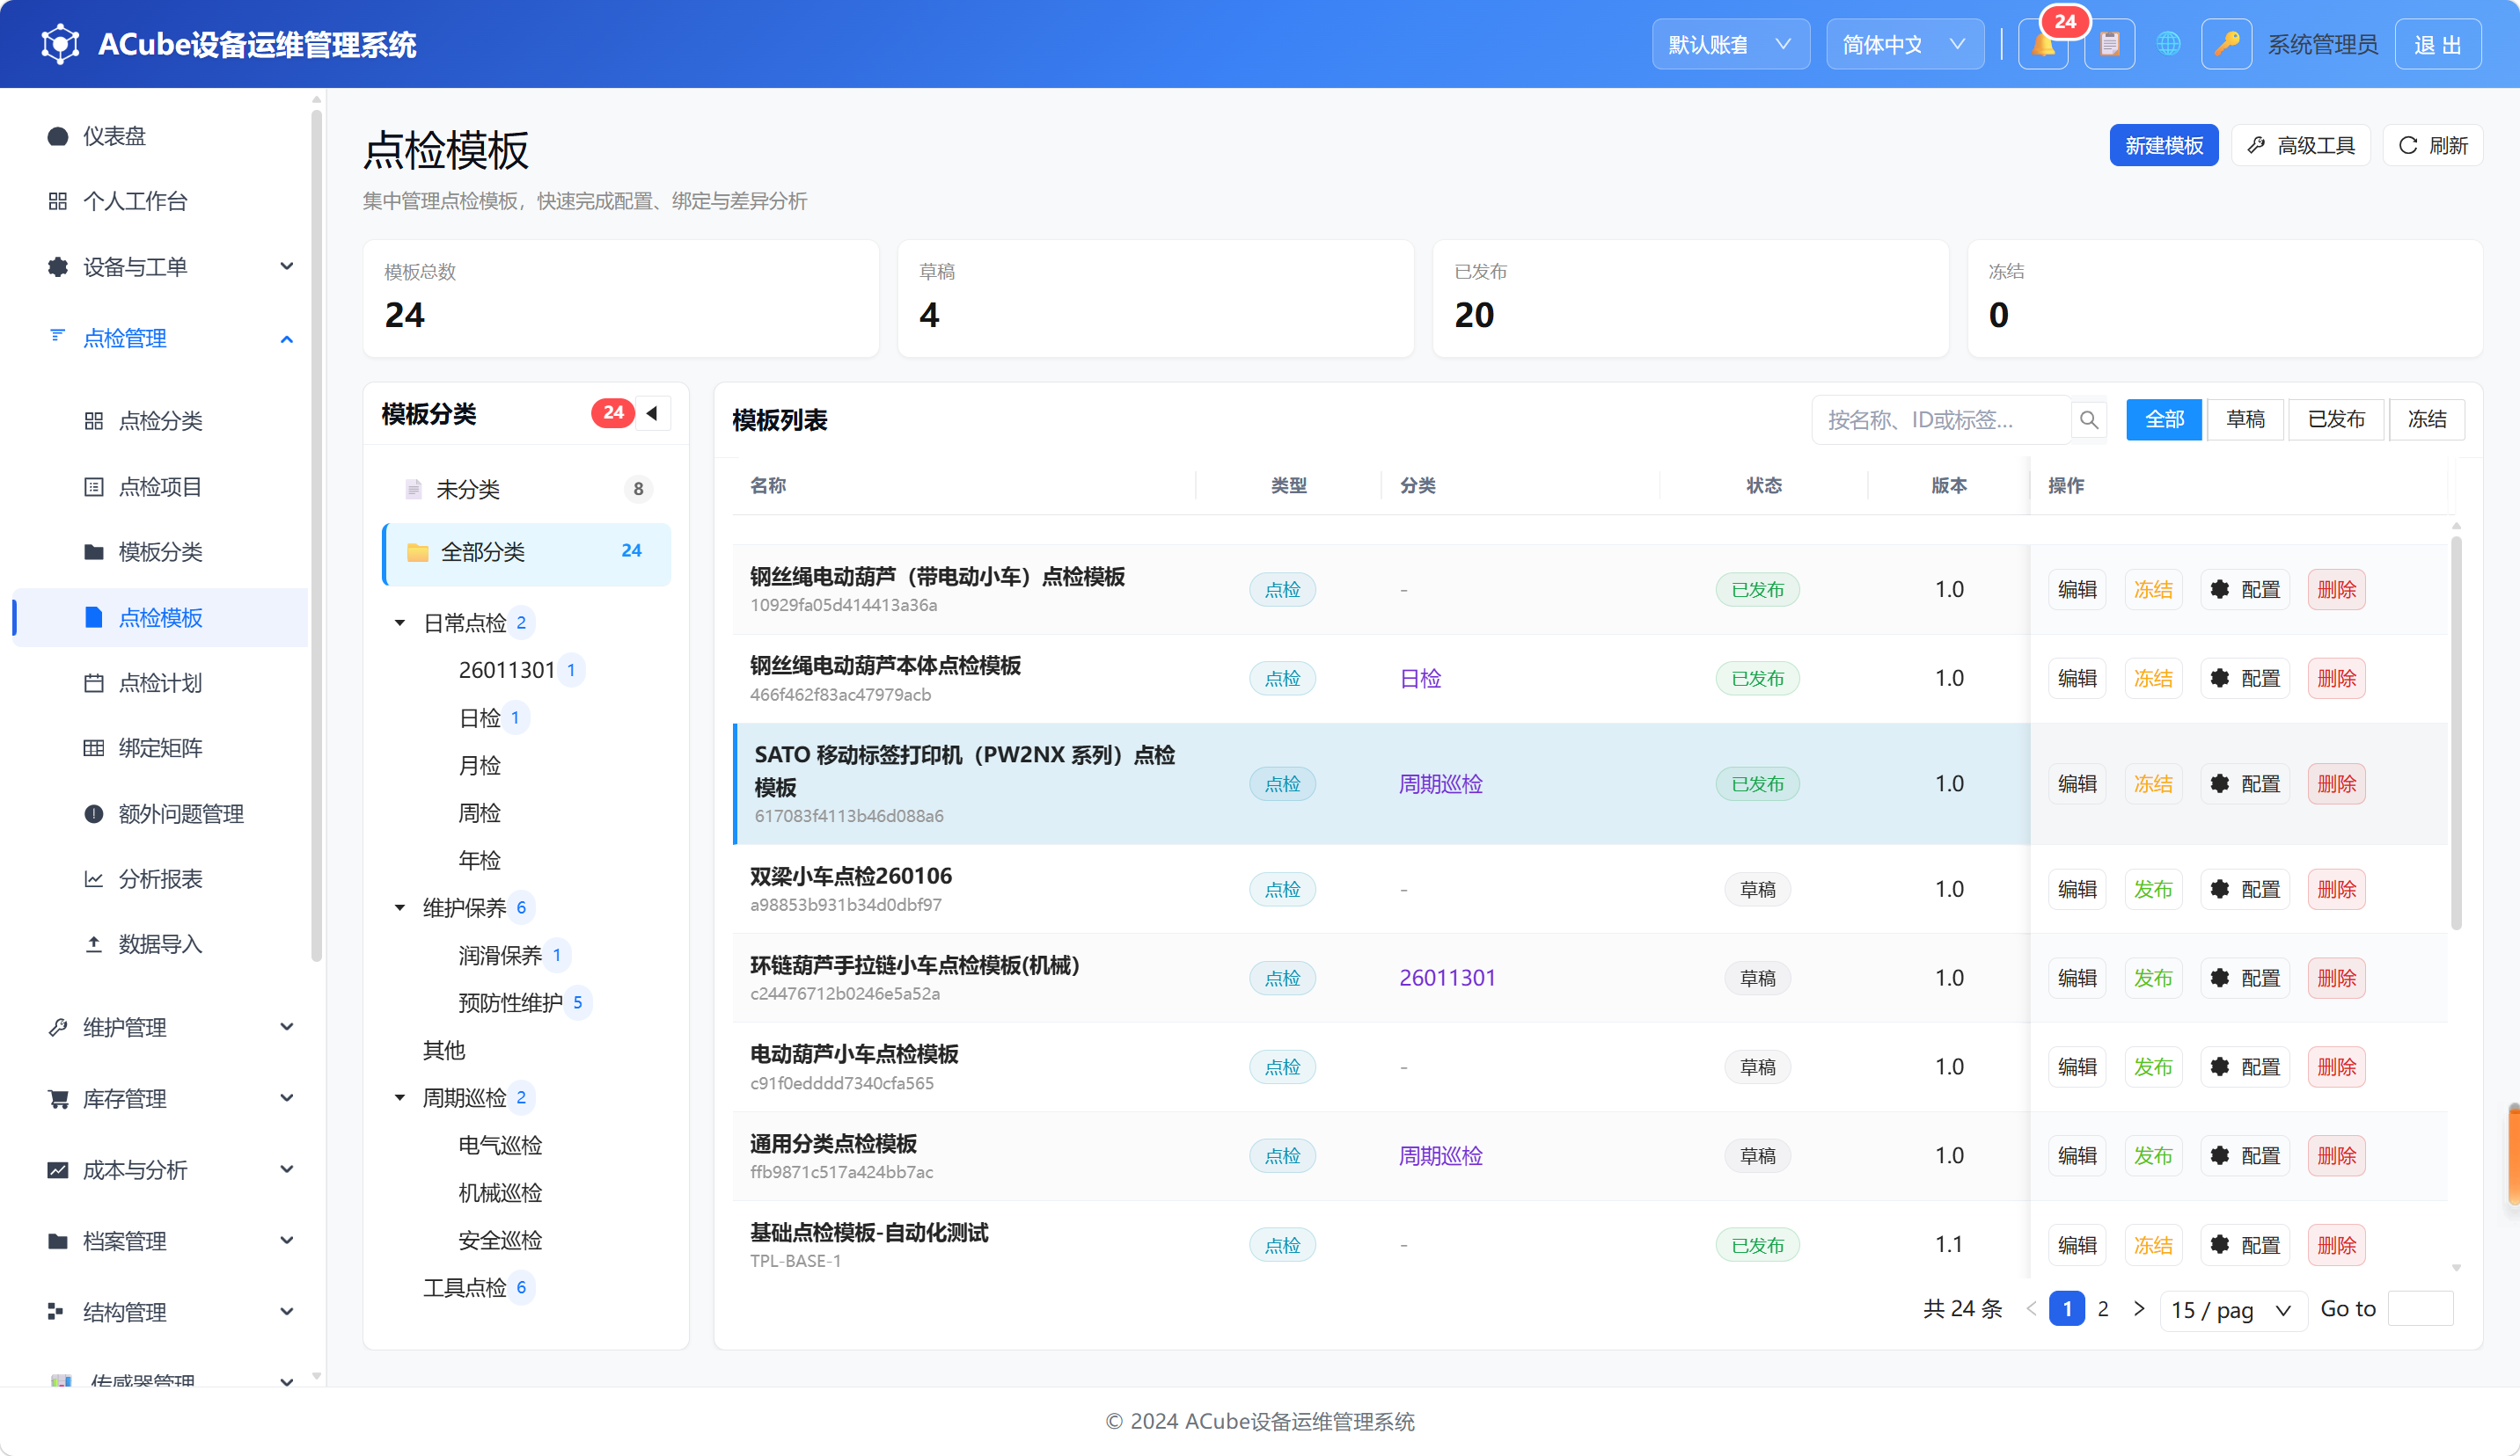
Task: Open 点检项目 sidebar item
Action: 160,487
